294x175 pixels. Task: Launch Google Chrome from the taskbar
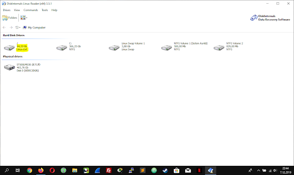29,170
